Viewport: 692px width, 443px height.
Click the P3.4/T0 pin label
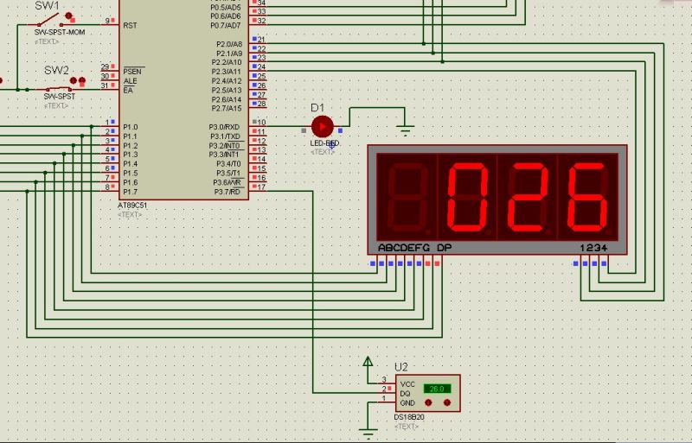228,164
